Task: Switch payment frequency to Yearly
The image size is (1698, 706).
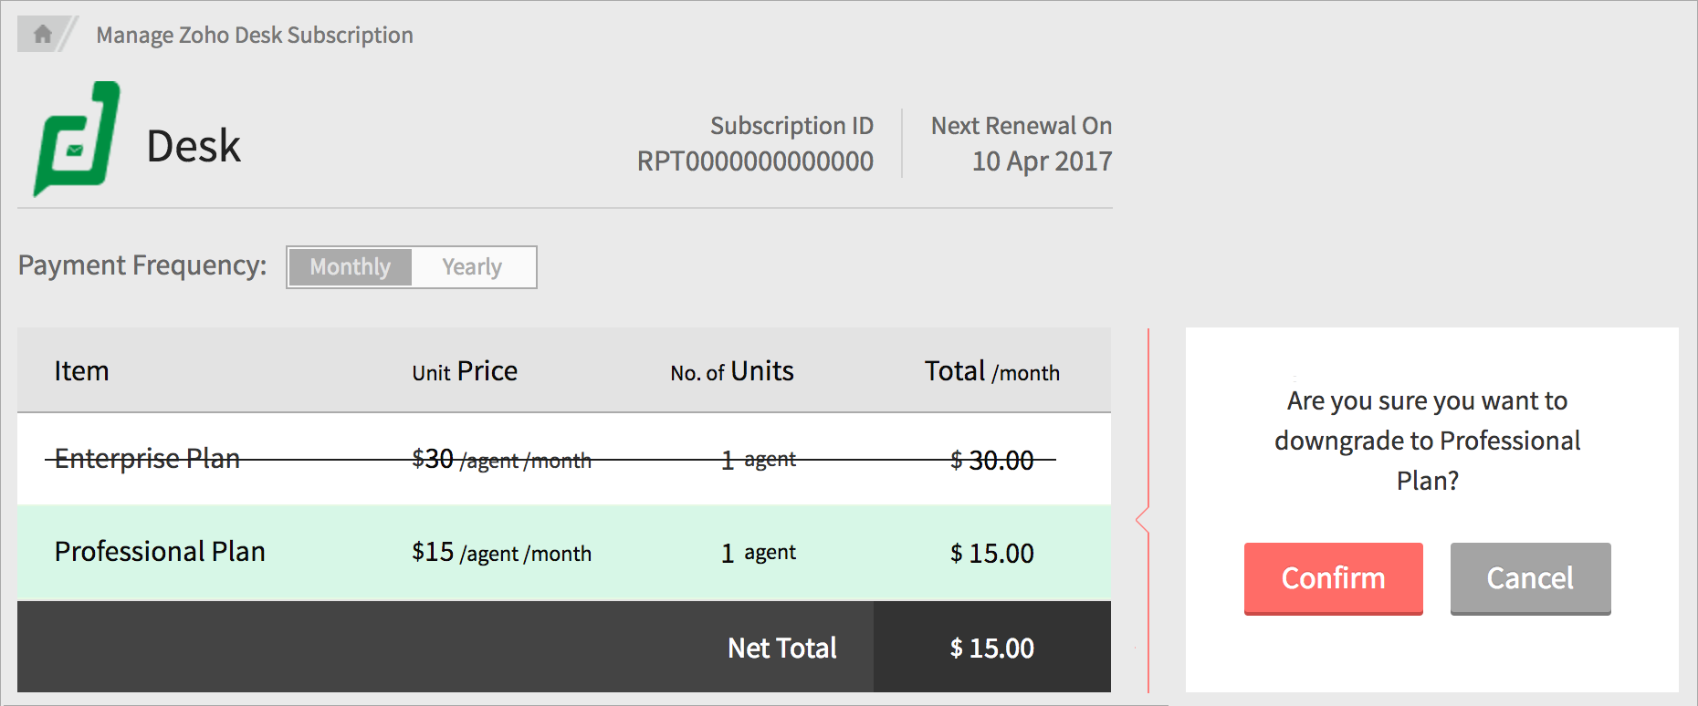Action: (472, 267)
